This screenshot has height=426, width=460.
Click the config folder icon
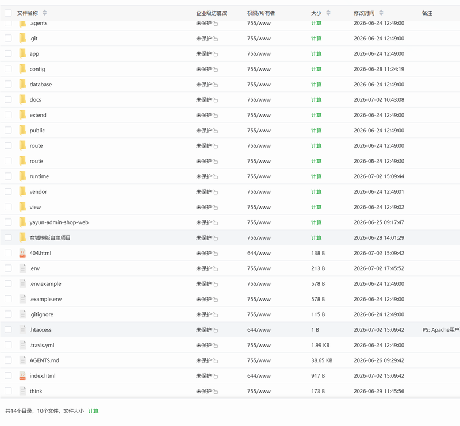click(x=22, y=68)
